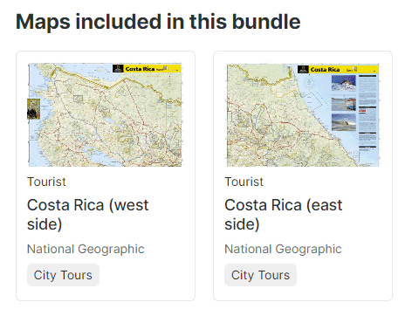Click the yellow Costa Rica banner on west map

[x=152, y=69]
